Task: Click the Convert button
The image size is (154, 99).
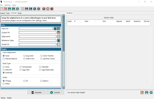Action: [x=55, y=92]
